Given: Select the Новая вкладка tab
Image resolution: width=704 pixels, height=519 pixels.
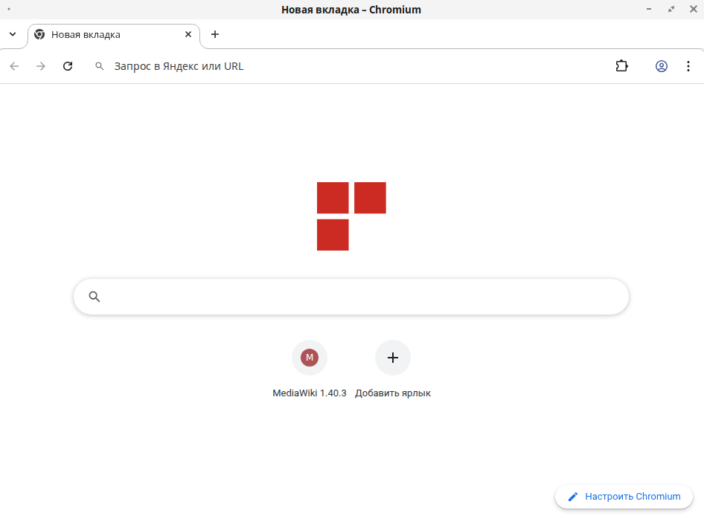Looking at the screenshot, I should click(104, 34).
